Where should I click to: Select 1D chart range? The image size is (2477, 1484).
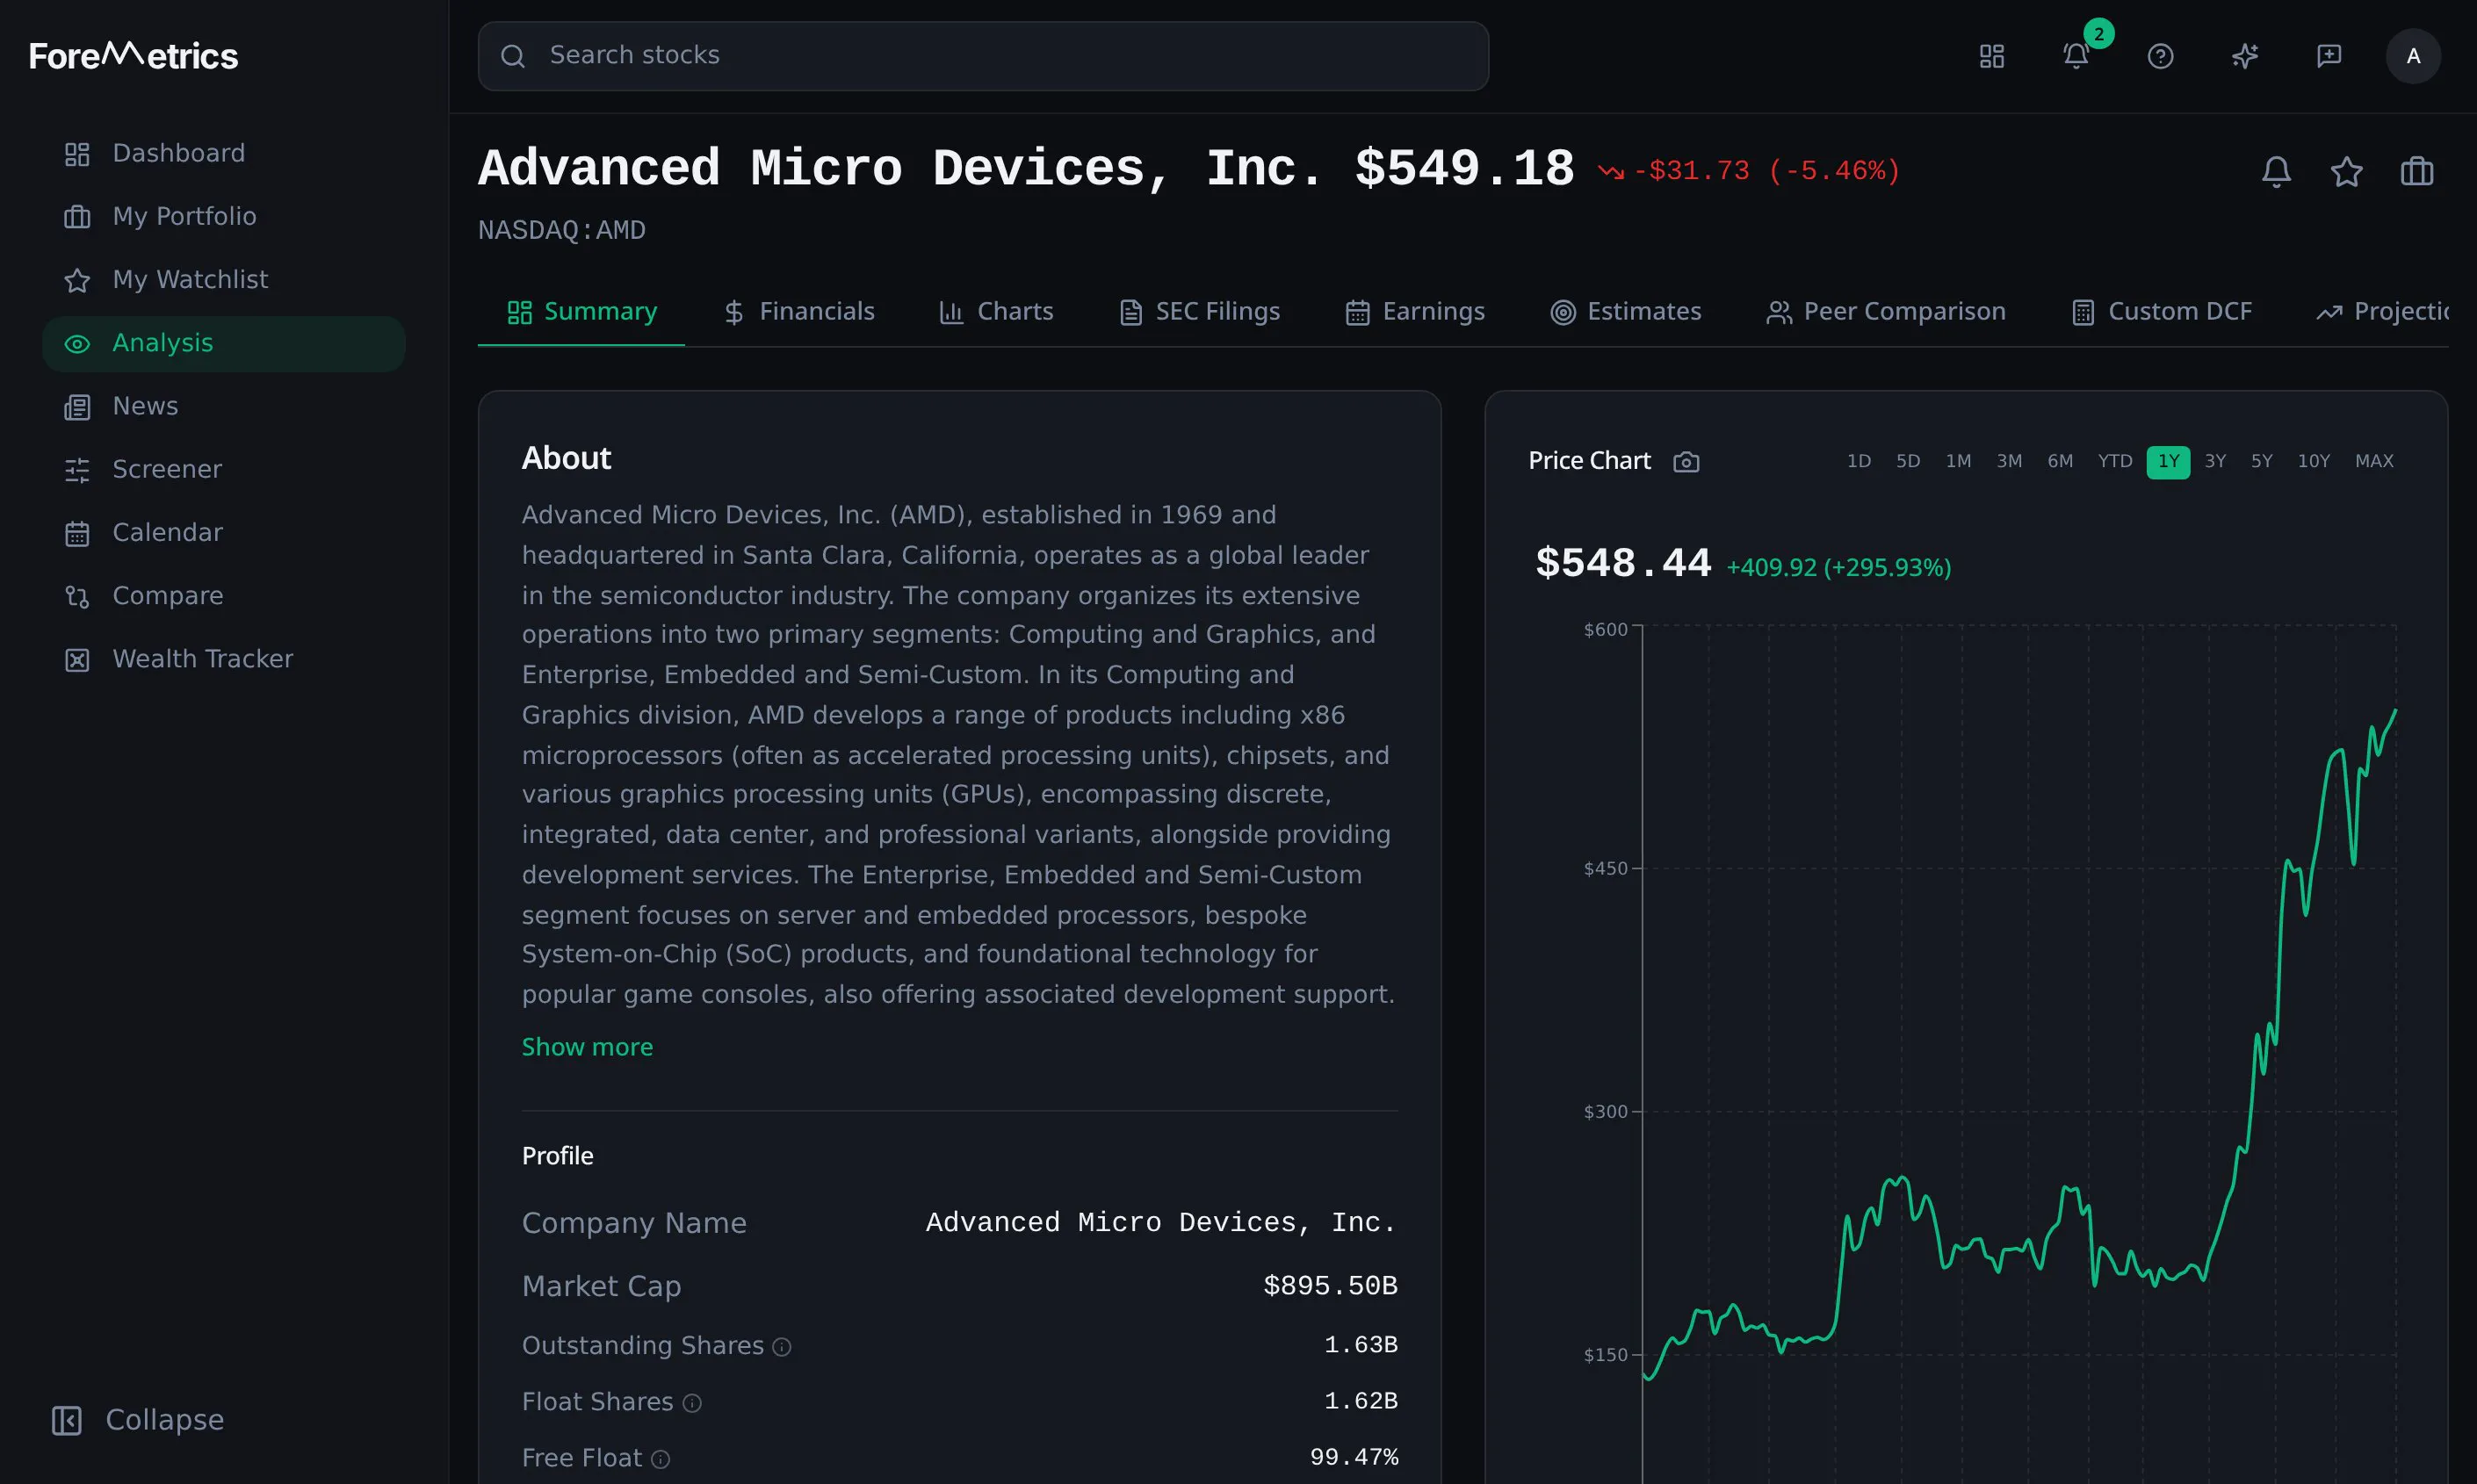pos(1858,461)
